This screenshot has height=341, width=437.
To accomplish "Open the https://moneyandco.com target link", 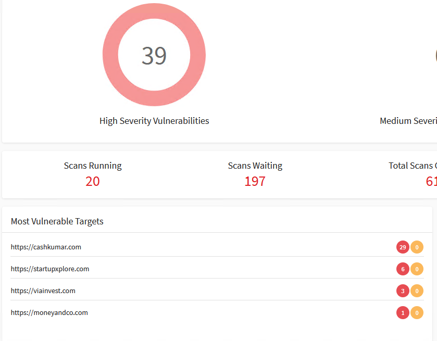I will pos(49,312).
